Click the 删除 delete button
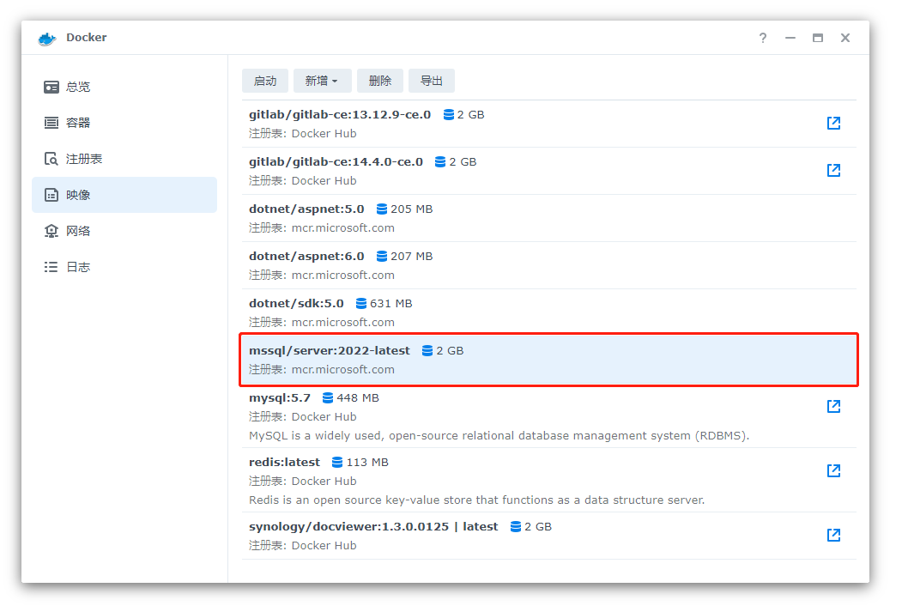The image size is (902, 612). click(380, 81)
